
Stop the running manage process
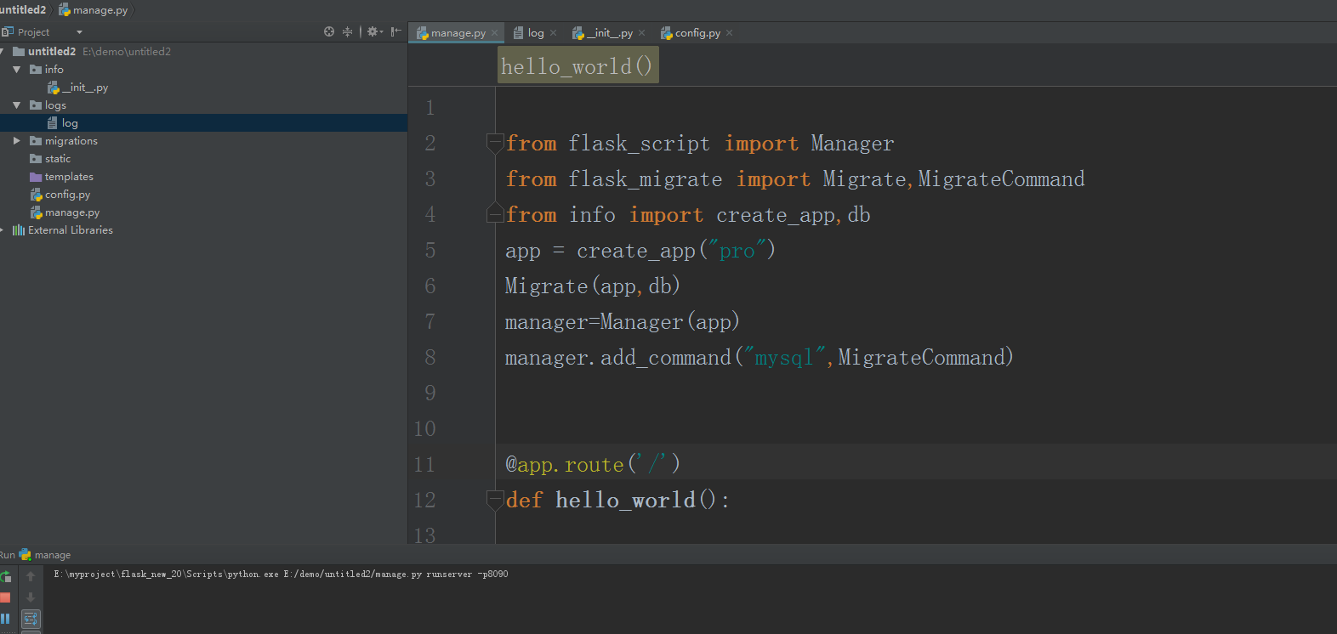pos(5,597)
